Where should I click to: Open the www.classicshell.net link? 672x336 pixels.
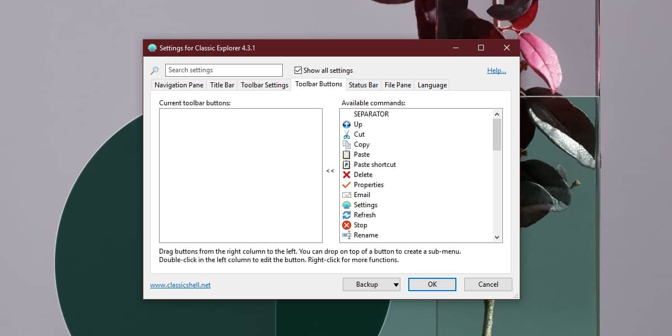[180, 285]
